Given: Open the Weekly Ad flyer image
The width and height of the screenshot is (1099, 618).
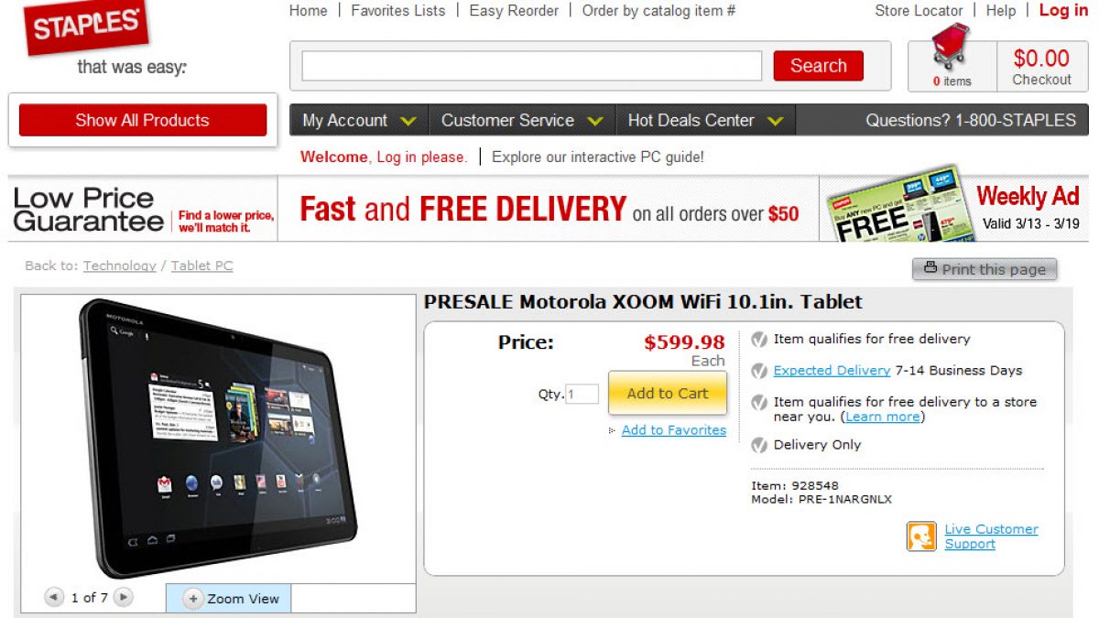Looking at the screenshot, I should (896, 206).
